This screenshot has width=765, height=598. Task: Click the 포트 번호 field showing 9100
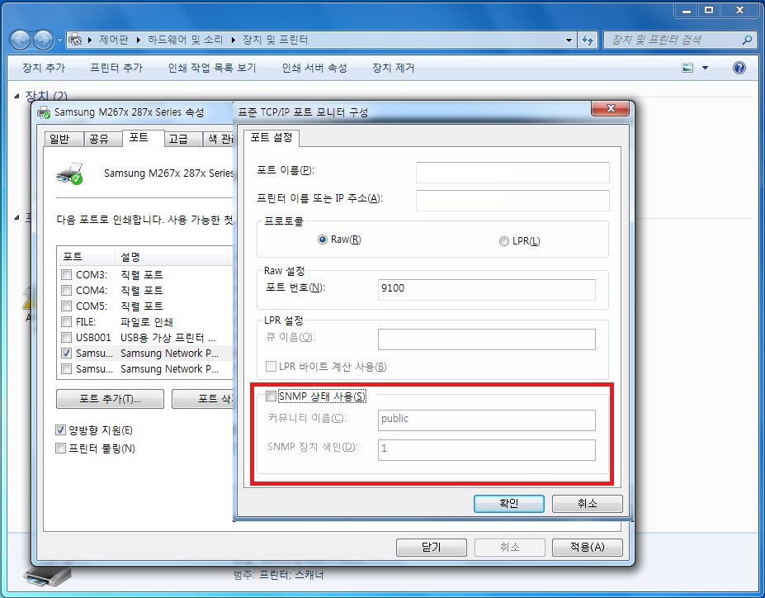point(486,289)
